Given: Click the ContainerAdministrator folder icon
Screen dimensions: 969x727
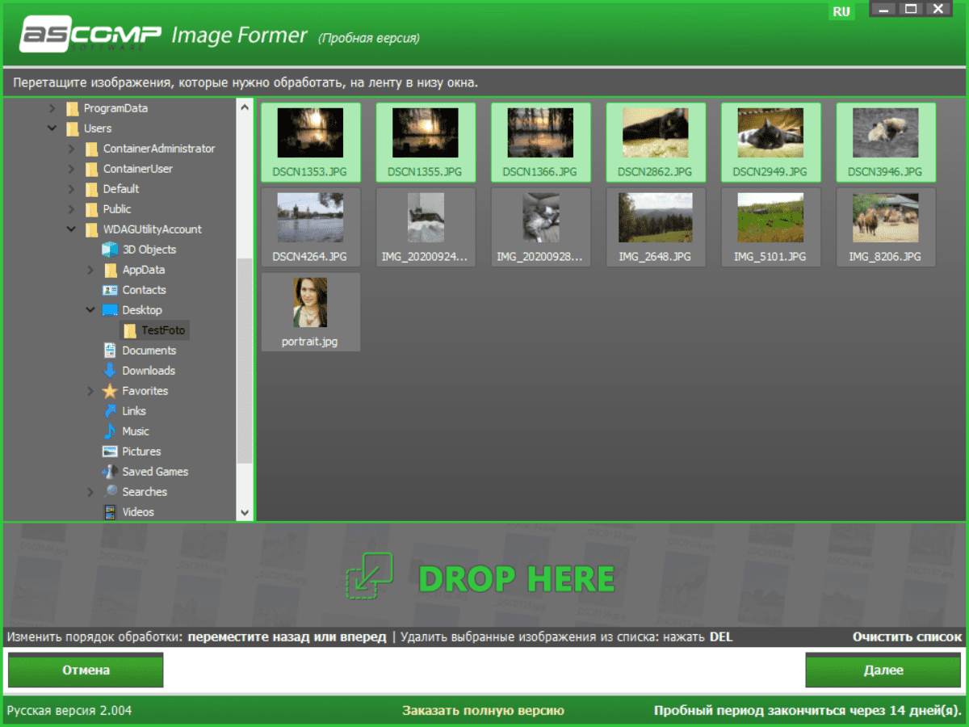Looking at the screenshot, I should [92, 149].
